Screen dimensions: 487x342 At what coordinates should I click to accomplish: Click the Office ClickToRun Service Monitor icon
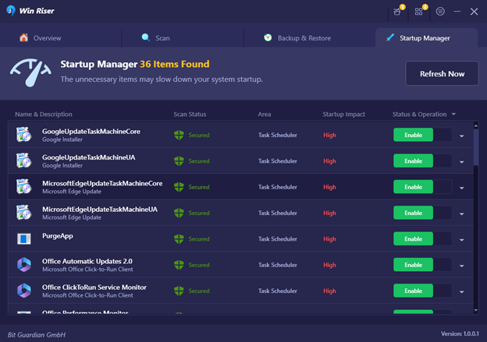[23, 291]
